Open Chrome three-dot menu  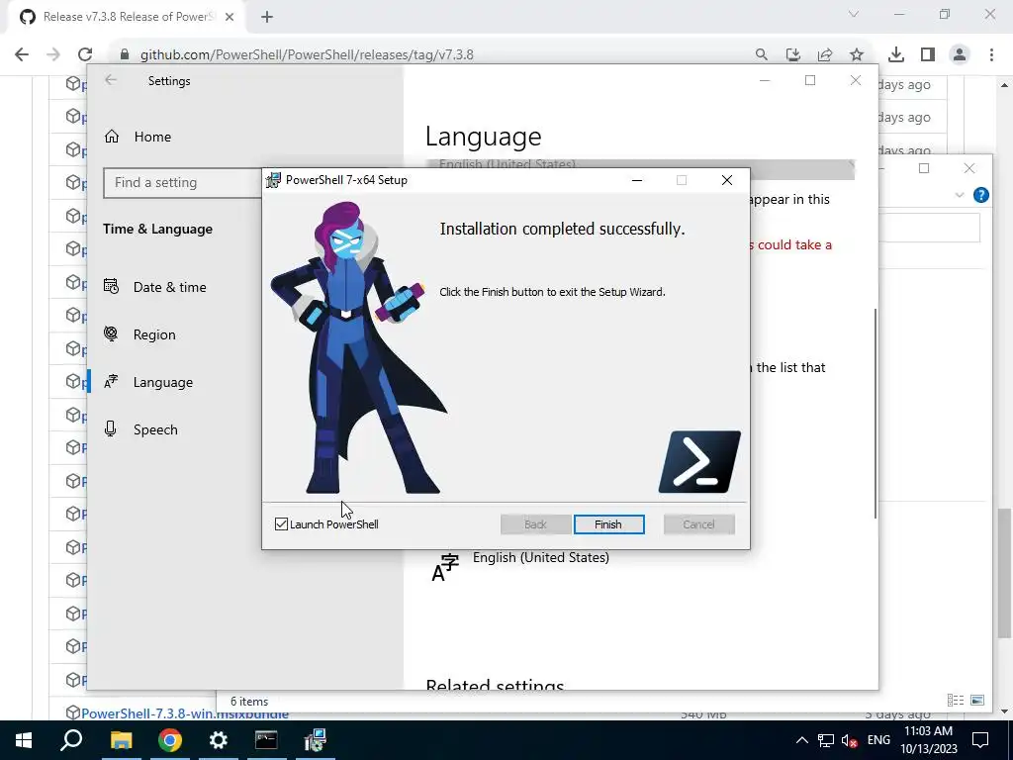(x=991, y=55)
